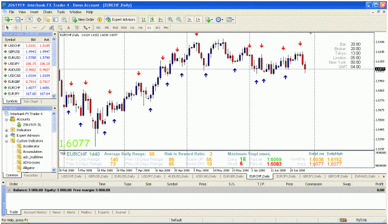Select the Fibonacci Retracement tool
The width and height of the screenshot is (388, 224).
(60, 28)
